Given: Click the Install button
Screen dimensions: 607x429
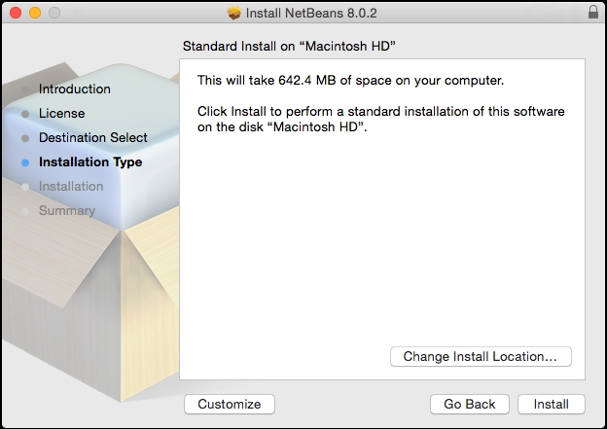Looking at the screenshot, I should pos(552,405).
